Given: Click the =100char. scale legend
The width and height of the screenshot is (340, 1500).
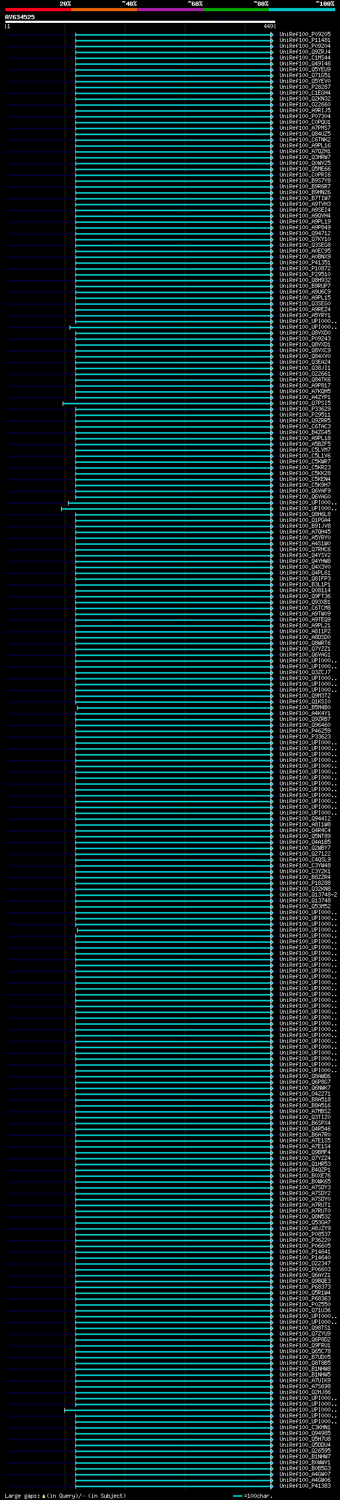Looking at the screenshot, I should 253,1495.
